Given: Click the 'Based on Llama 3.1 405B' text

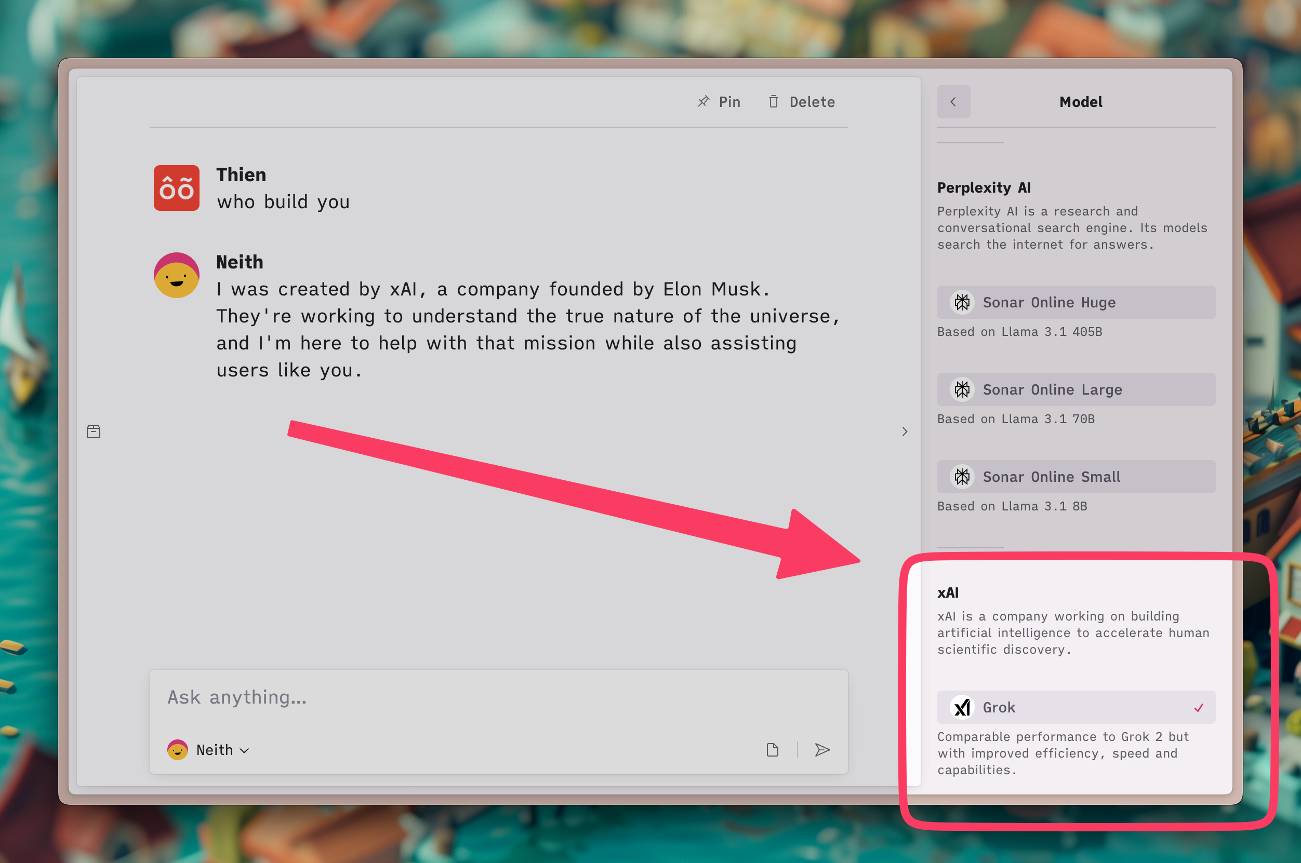Looking at the screenshot, I should pyautogui.click(x=1020, y=332).
